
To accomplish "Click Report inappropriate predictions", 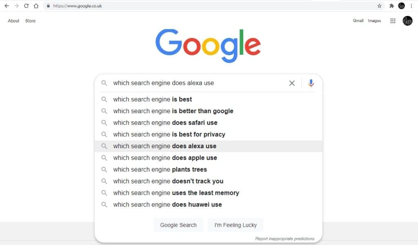I will [x=285, y=238].
